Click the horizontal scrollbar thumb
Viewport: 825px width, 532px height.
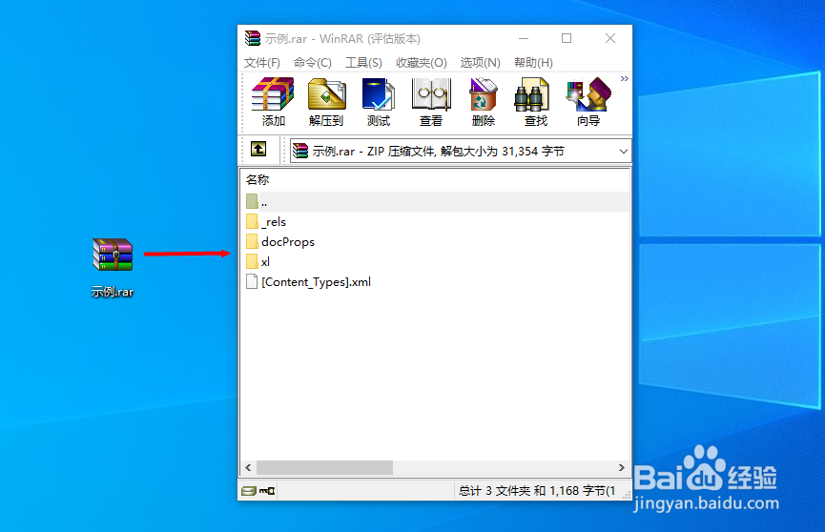point(324,467)
